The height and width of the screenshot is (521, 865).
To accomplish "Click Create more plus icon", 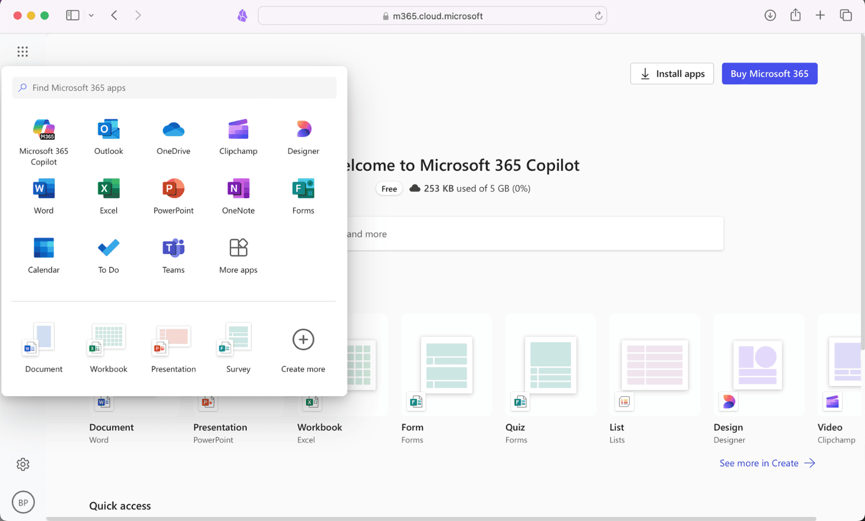I will click(x=303, y=340).
